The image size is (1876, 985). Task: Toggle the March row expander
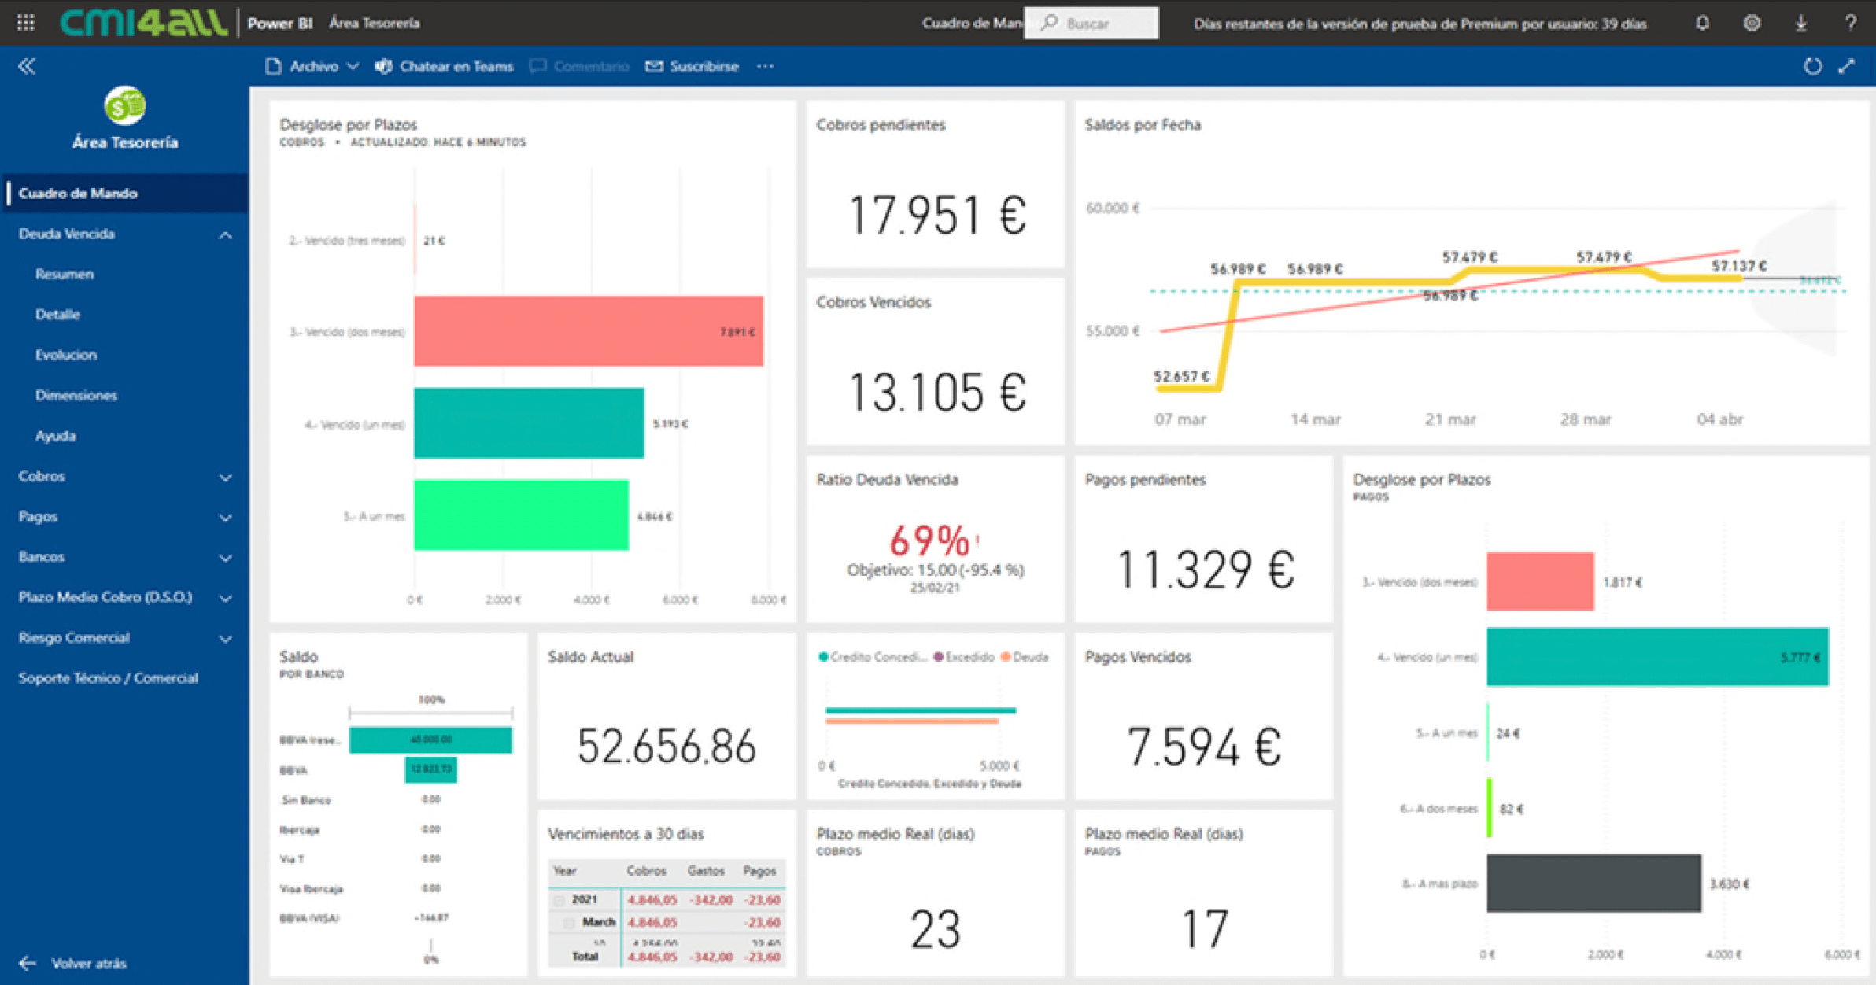pos(570,922)
